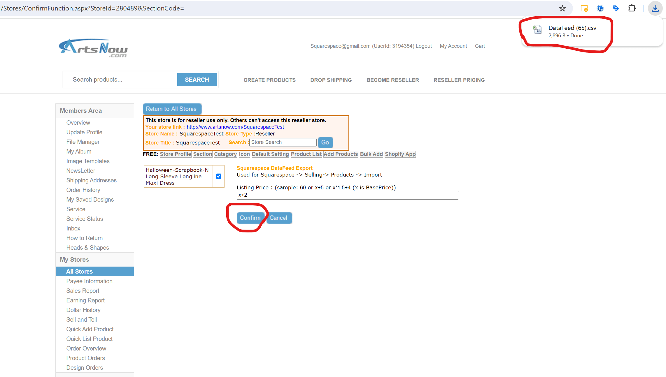Screen dimensions: 666x377
Task: Open Product Orders in sidebar
Action: 85,358
